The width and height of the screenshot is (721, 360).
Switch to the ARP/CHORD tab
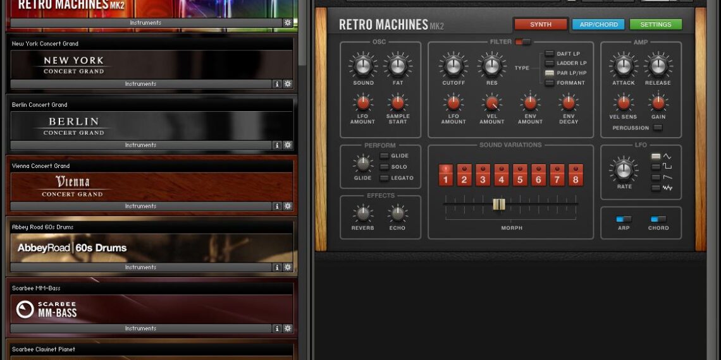[598, 25]
